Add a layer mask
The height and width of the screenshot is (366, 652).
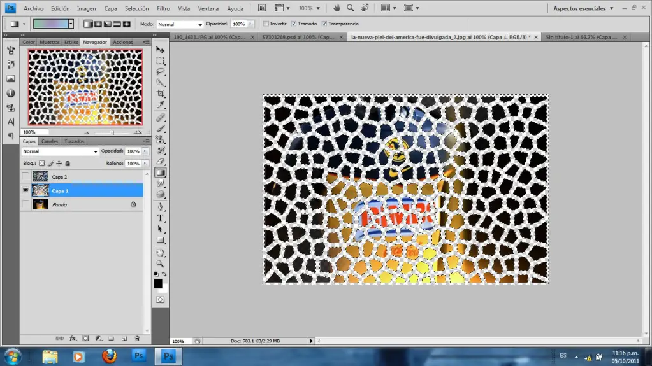click(x=85, y=339)
